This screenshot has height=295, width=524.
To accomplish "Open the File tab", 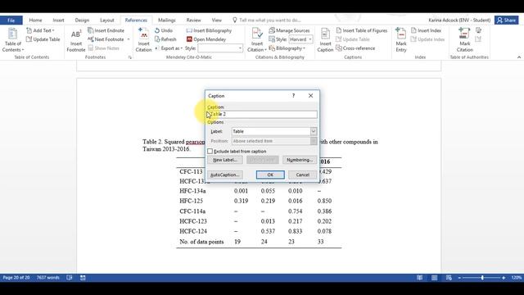I will point(11,20).
